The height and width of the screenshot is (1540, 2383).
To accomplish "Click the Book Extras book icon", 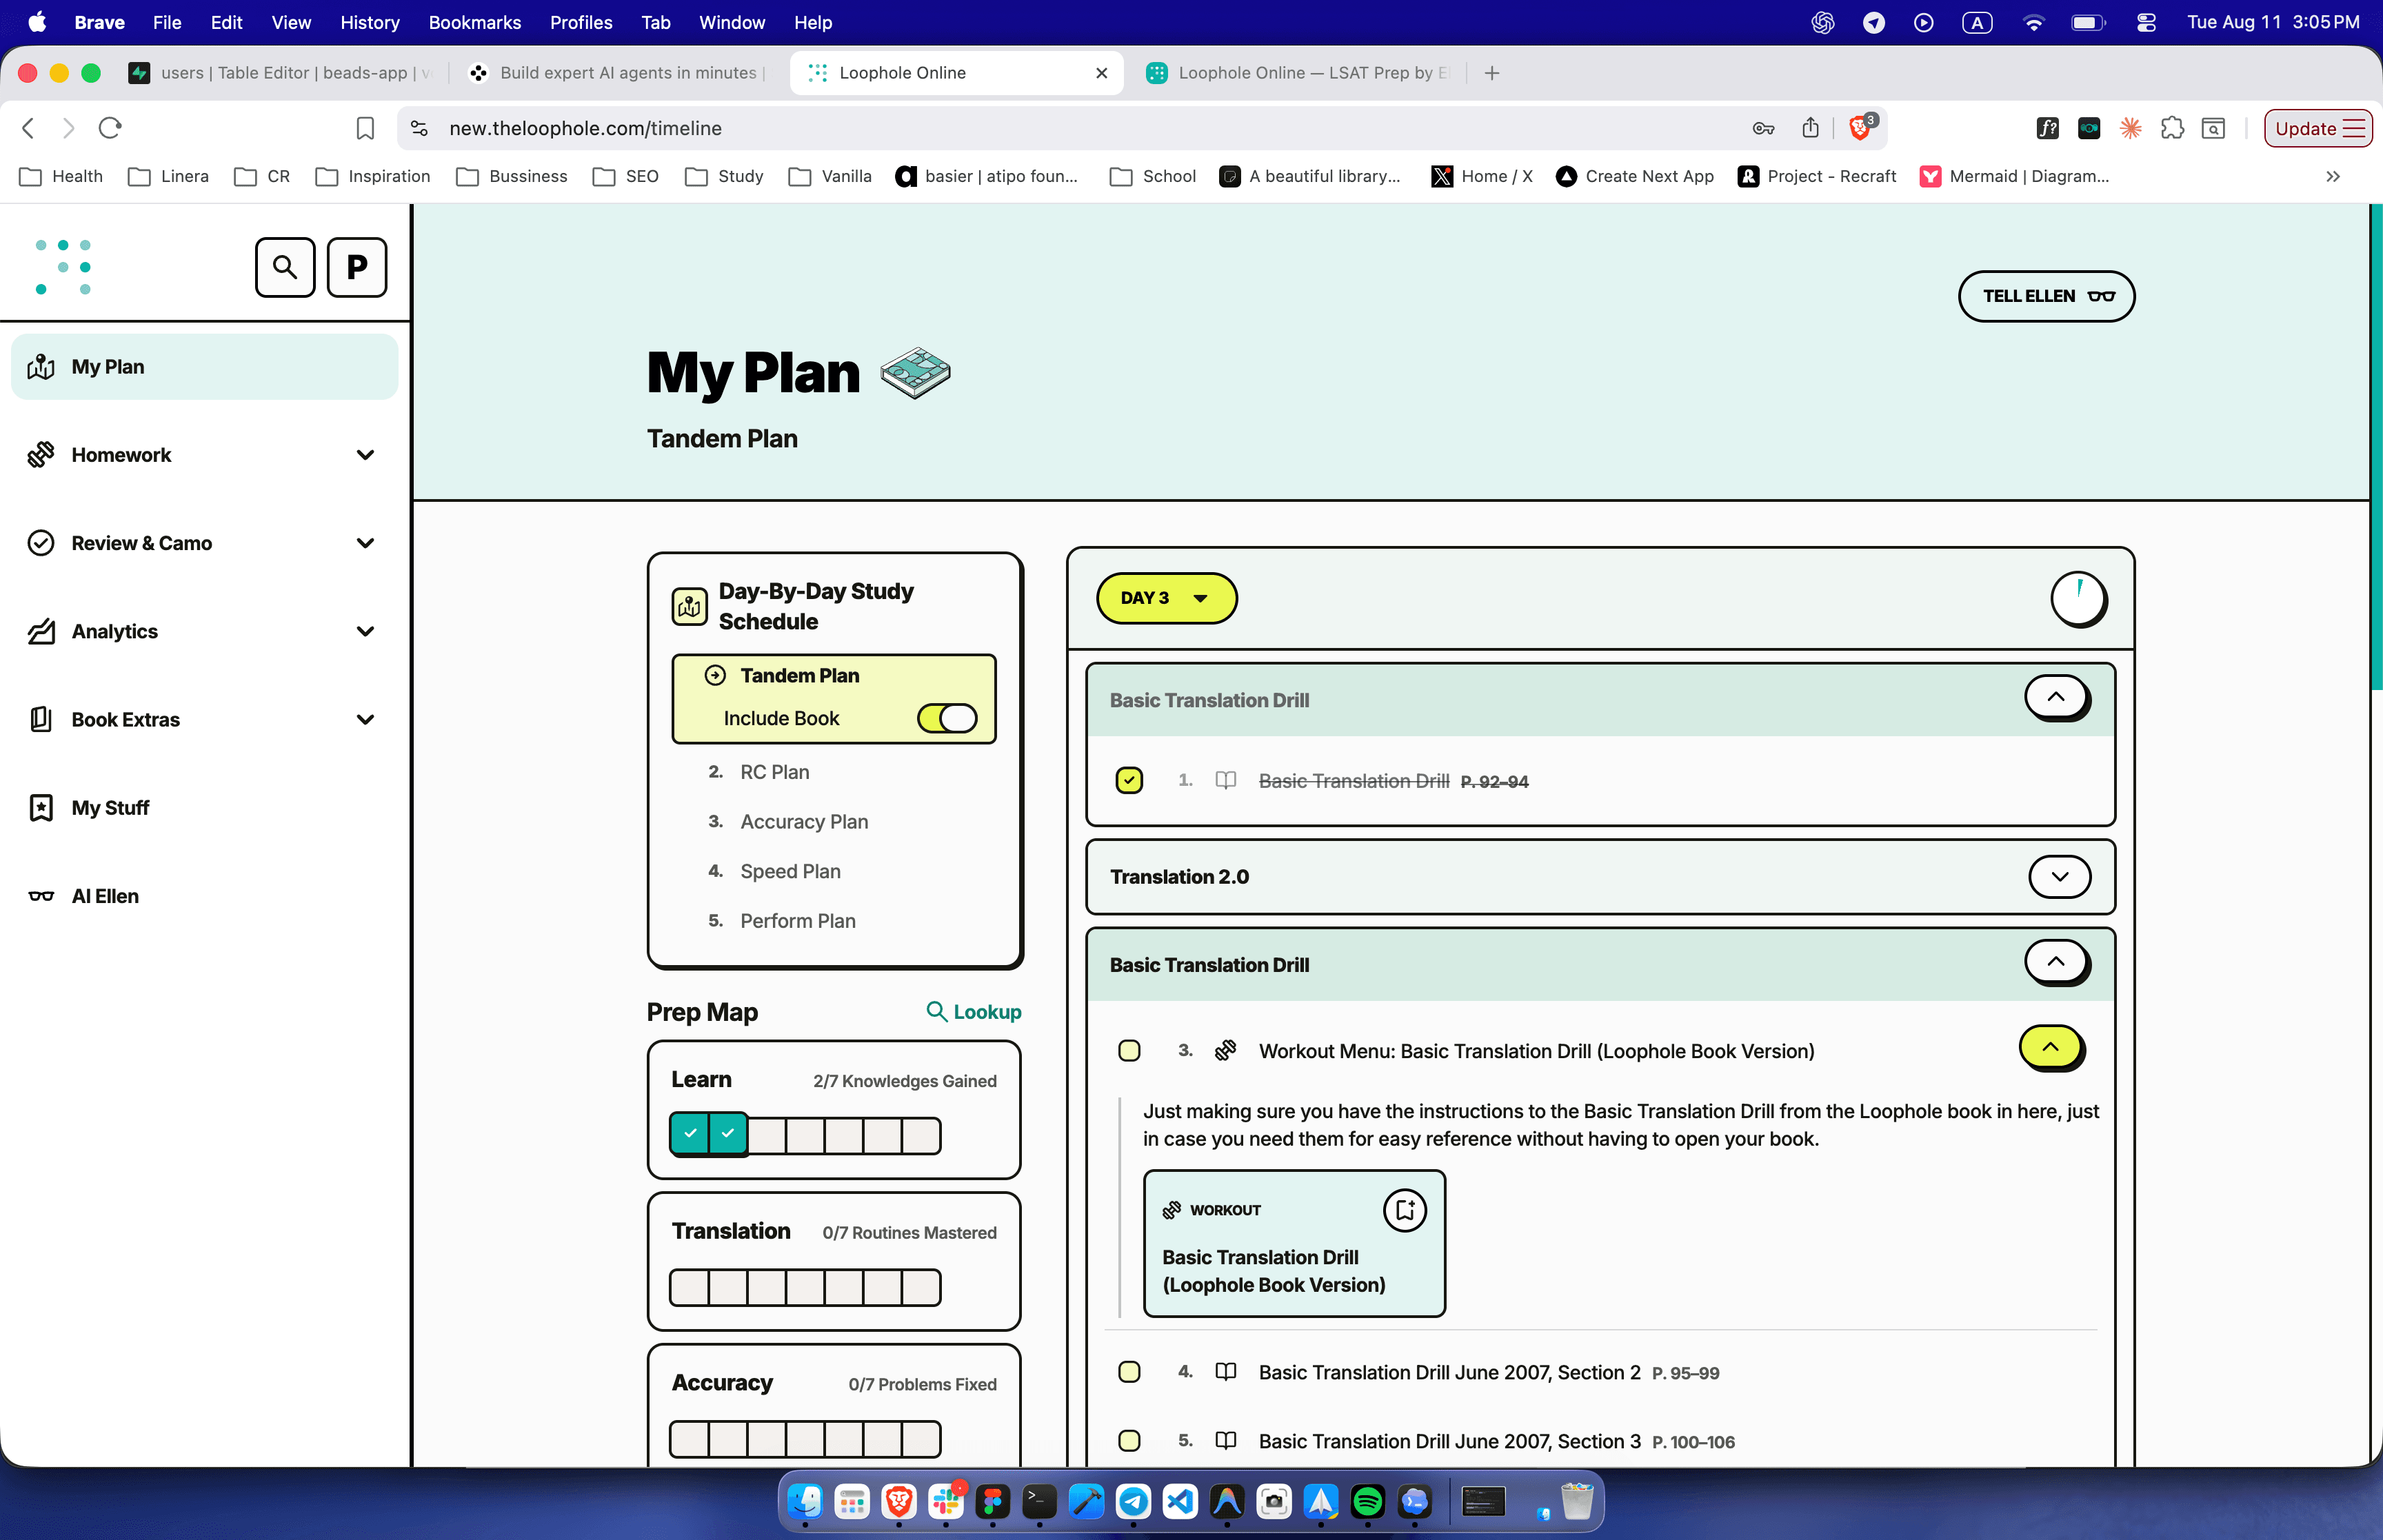I will 41,719.
